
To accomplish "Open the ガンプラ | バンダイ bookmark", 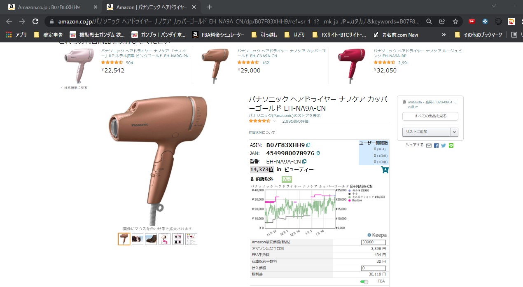I will coord(159,35).
